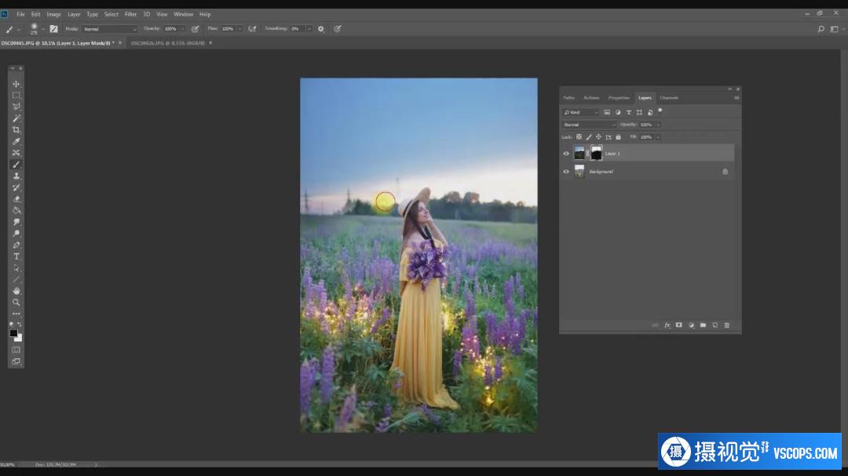This screenshot has height=476, width=848.
Task: Select the Pen tool
Action: (x=16, y=245)
